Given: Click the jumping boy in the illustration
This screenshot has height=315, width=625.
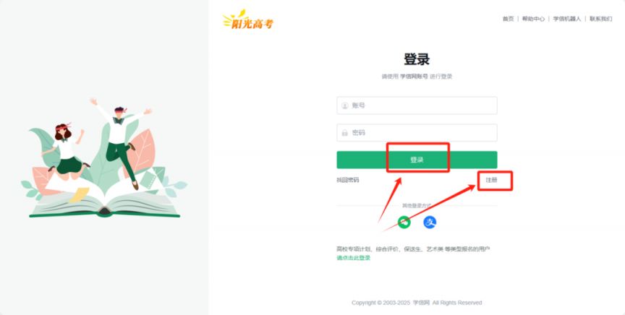Looking at the screenshot, I should tap(120, 143).
